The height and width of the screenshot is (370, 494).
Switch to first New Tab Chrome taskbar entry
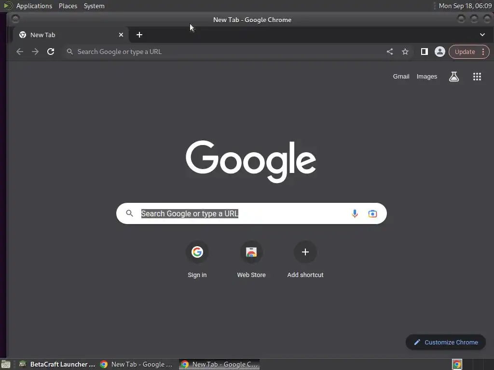point(137,364)
